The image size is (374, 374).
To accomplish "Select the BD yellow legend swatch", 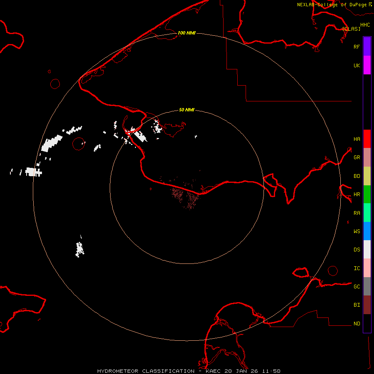I will point(367,176).
